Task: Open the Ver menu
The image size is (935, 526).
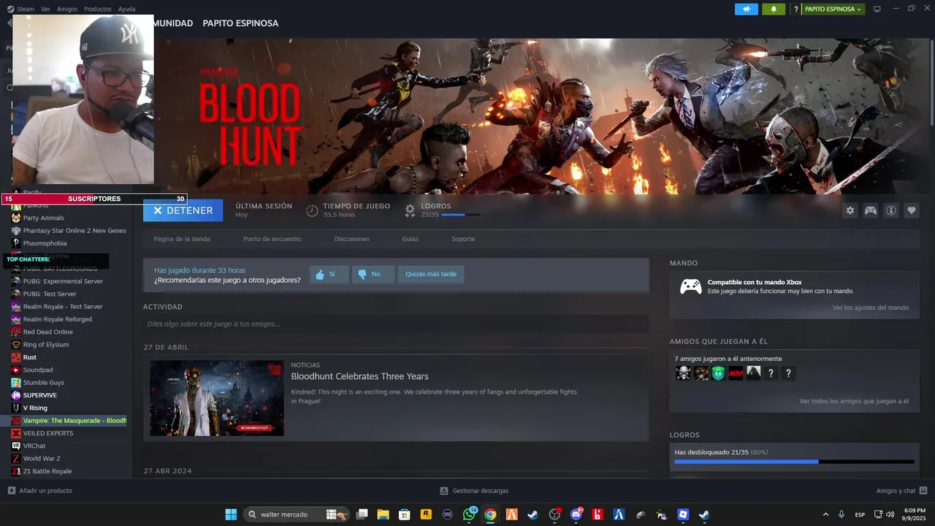Action: [x=45, y=9]
